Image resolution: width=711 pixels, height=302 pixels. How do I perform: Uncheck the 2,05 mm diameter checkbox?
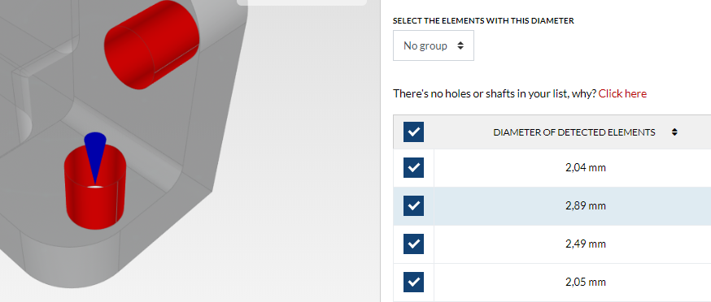413,282
